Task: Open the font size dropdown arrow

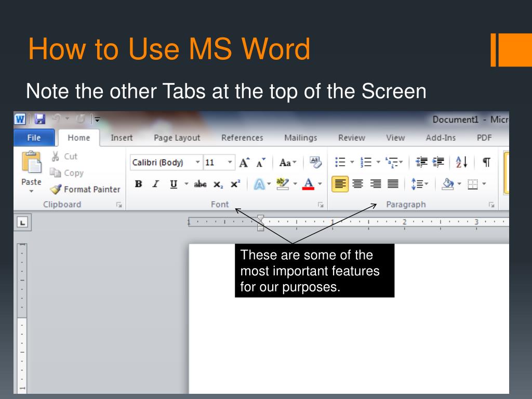Action: pos(230,162)
